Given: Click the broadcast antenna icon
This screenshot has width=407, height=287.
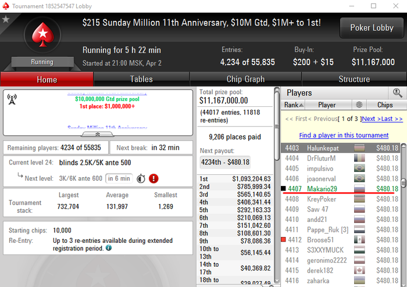Looking at the screenshot, I should click(12, 99).
